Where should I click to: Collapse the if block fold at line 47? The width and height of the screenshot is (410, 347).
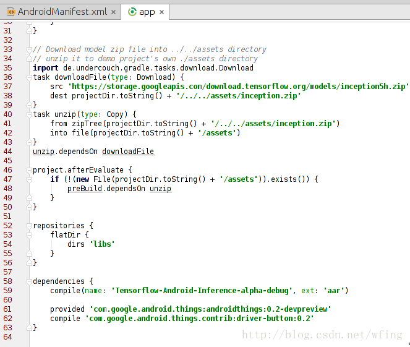pos(29,179)
